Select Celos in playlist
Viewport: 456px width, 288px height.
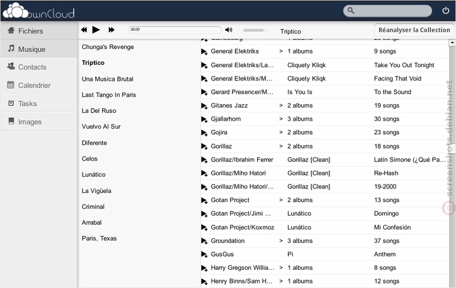click(x=89, y=159)
